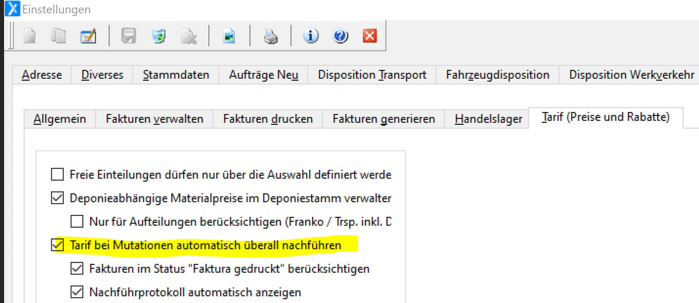Click the grayed-out save floppy icon

point(129,36)
